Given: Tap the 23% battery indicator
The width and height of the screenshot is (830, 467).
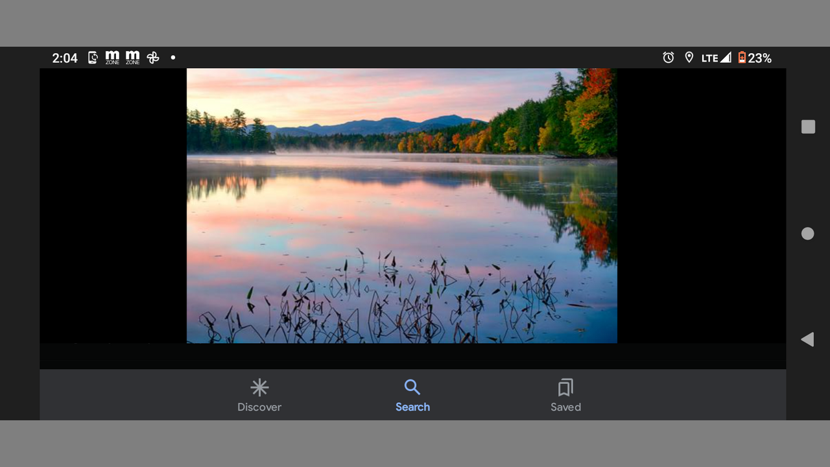Looking at the screenshot, I should point(755,58).
